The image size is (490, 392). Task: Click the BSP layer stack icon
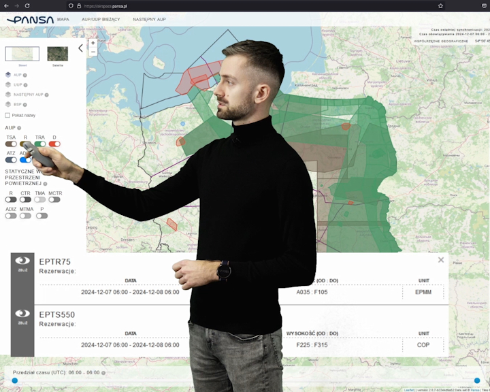tap(8, 104)
